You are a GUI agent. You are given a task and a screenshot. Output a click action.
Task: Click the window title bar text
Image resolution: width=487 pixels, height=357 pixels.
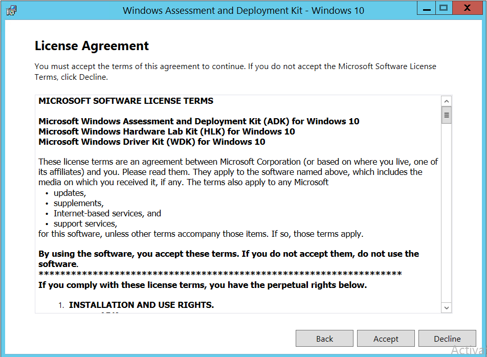243,10
